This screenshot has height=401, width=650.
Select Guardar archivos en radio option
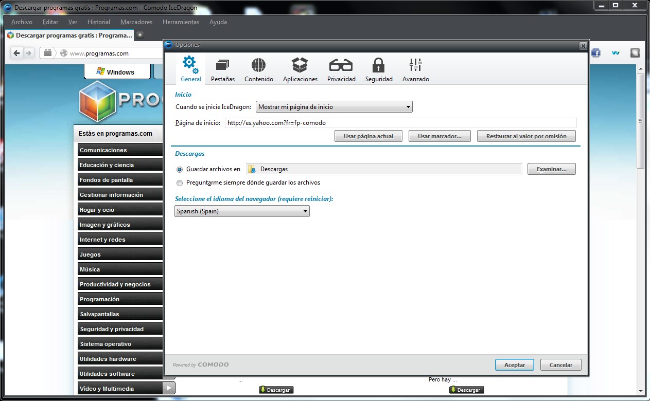tap(180, 169)
